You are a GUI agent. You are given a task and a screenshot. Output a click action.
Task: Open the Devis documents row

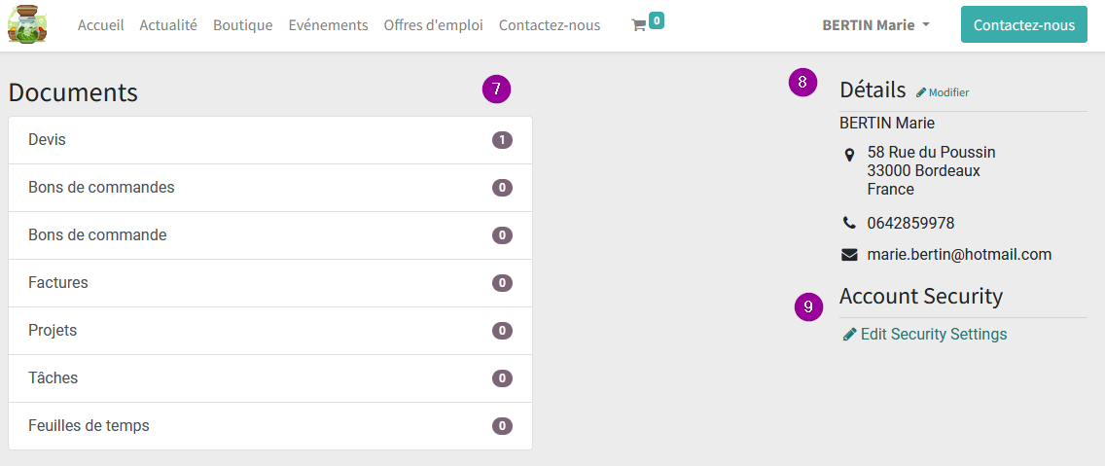coord(270,140)
